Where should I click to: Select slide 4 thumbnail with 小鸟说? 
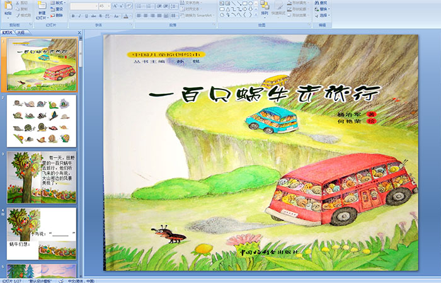[42, 233]
